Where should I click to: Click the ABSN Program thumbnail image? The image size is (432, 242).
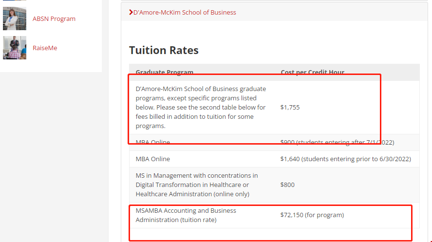coord(15,19)
